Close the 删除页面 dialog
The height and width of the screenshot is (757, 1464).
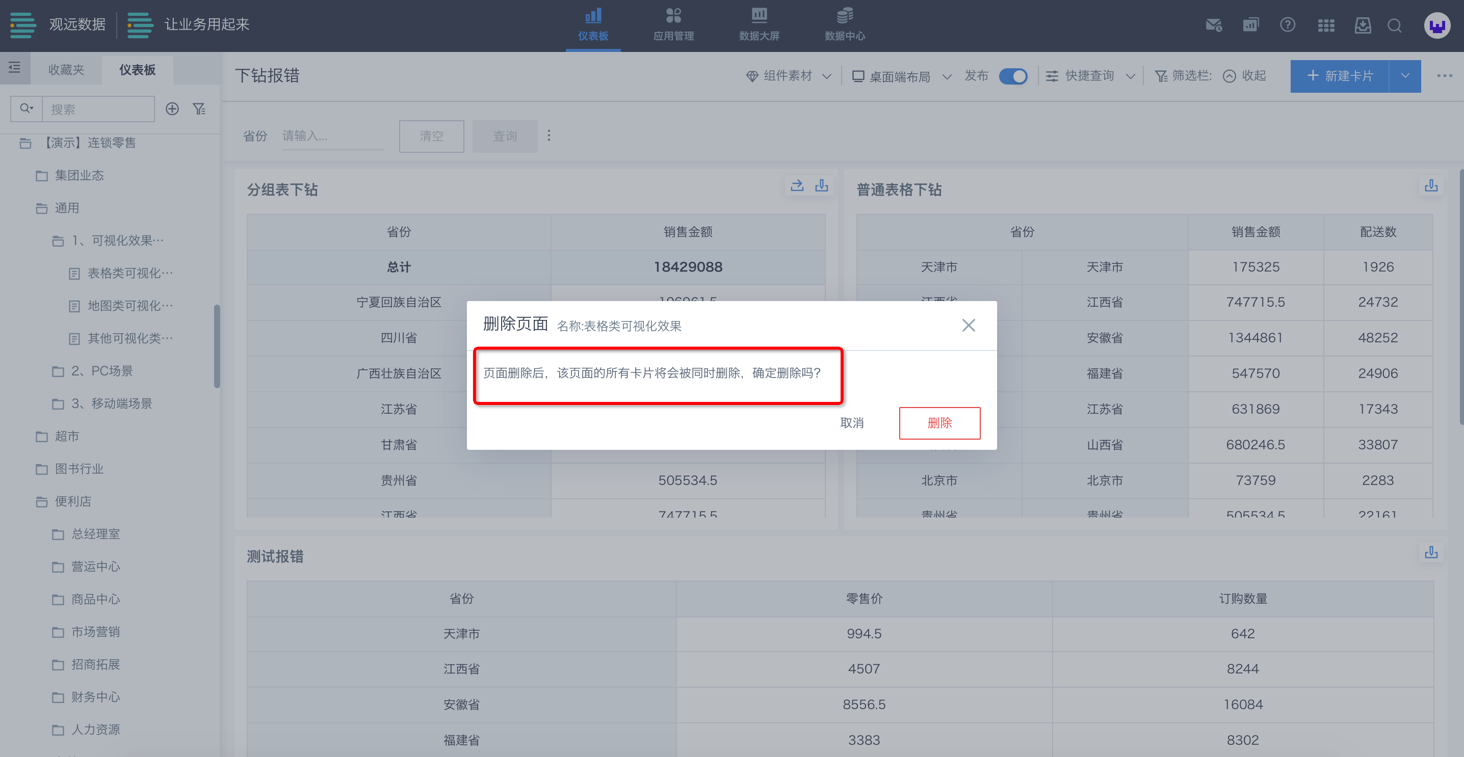[969, 326]
